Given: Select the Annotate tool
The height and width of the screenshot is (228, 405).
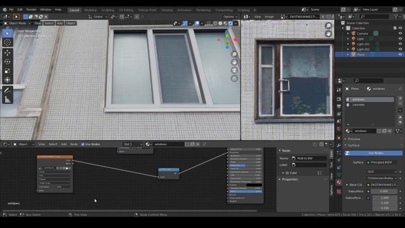Looking at the screenshot, I should coord(7,90).
